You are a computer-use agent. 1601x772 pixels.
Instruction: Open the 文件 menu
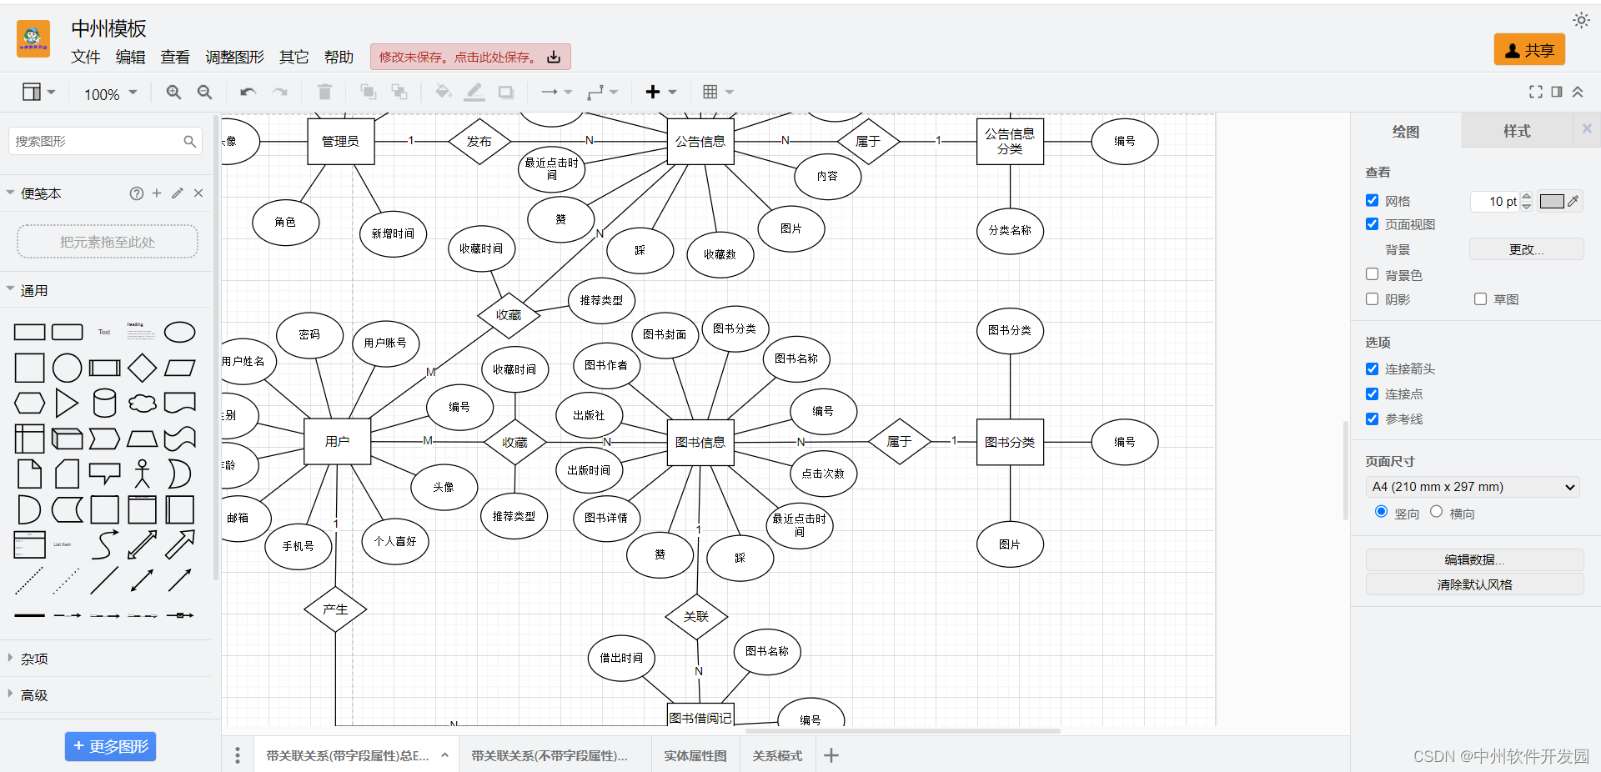click(x=85, y=57)
